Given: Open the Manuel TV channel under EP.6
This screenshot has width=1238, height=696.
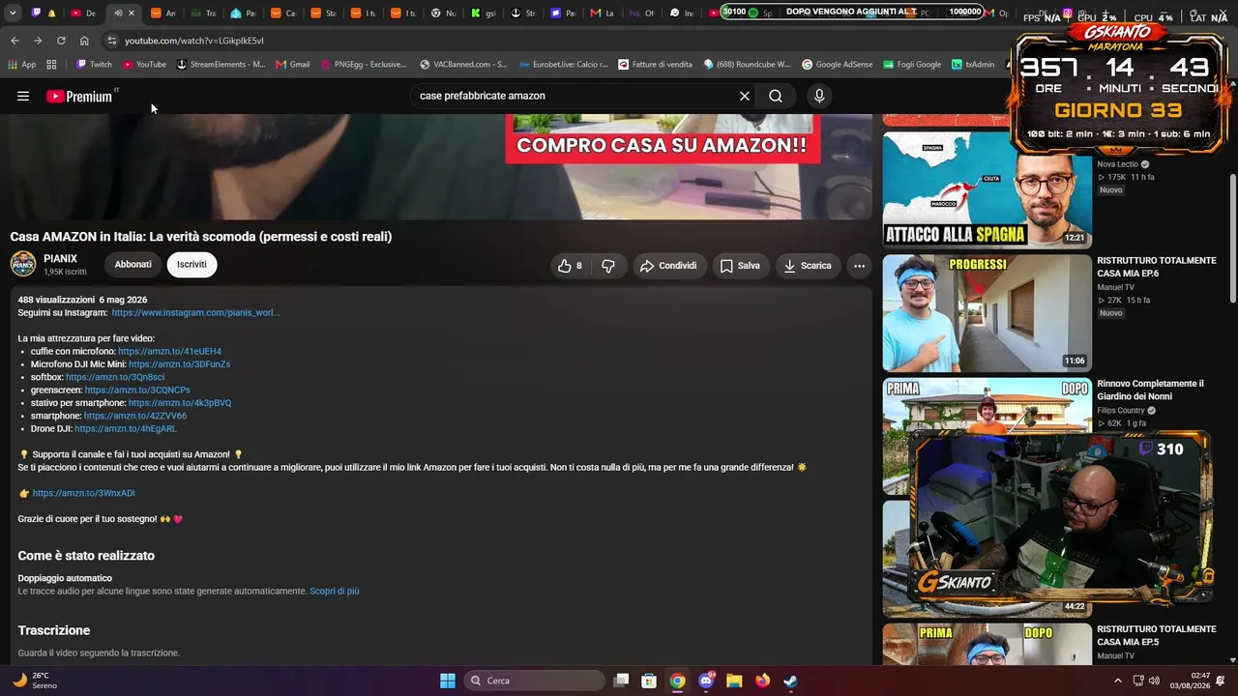Looking at the screenshot, I should (1116, 287).
